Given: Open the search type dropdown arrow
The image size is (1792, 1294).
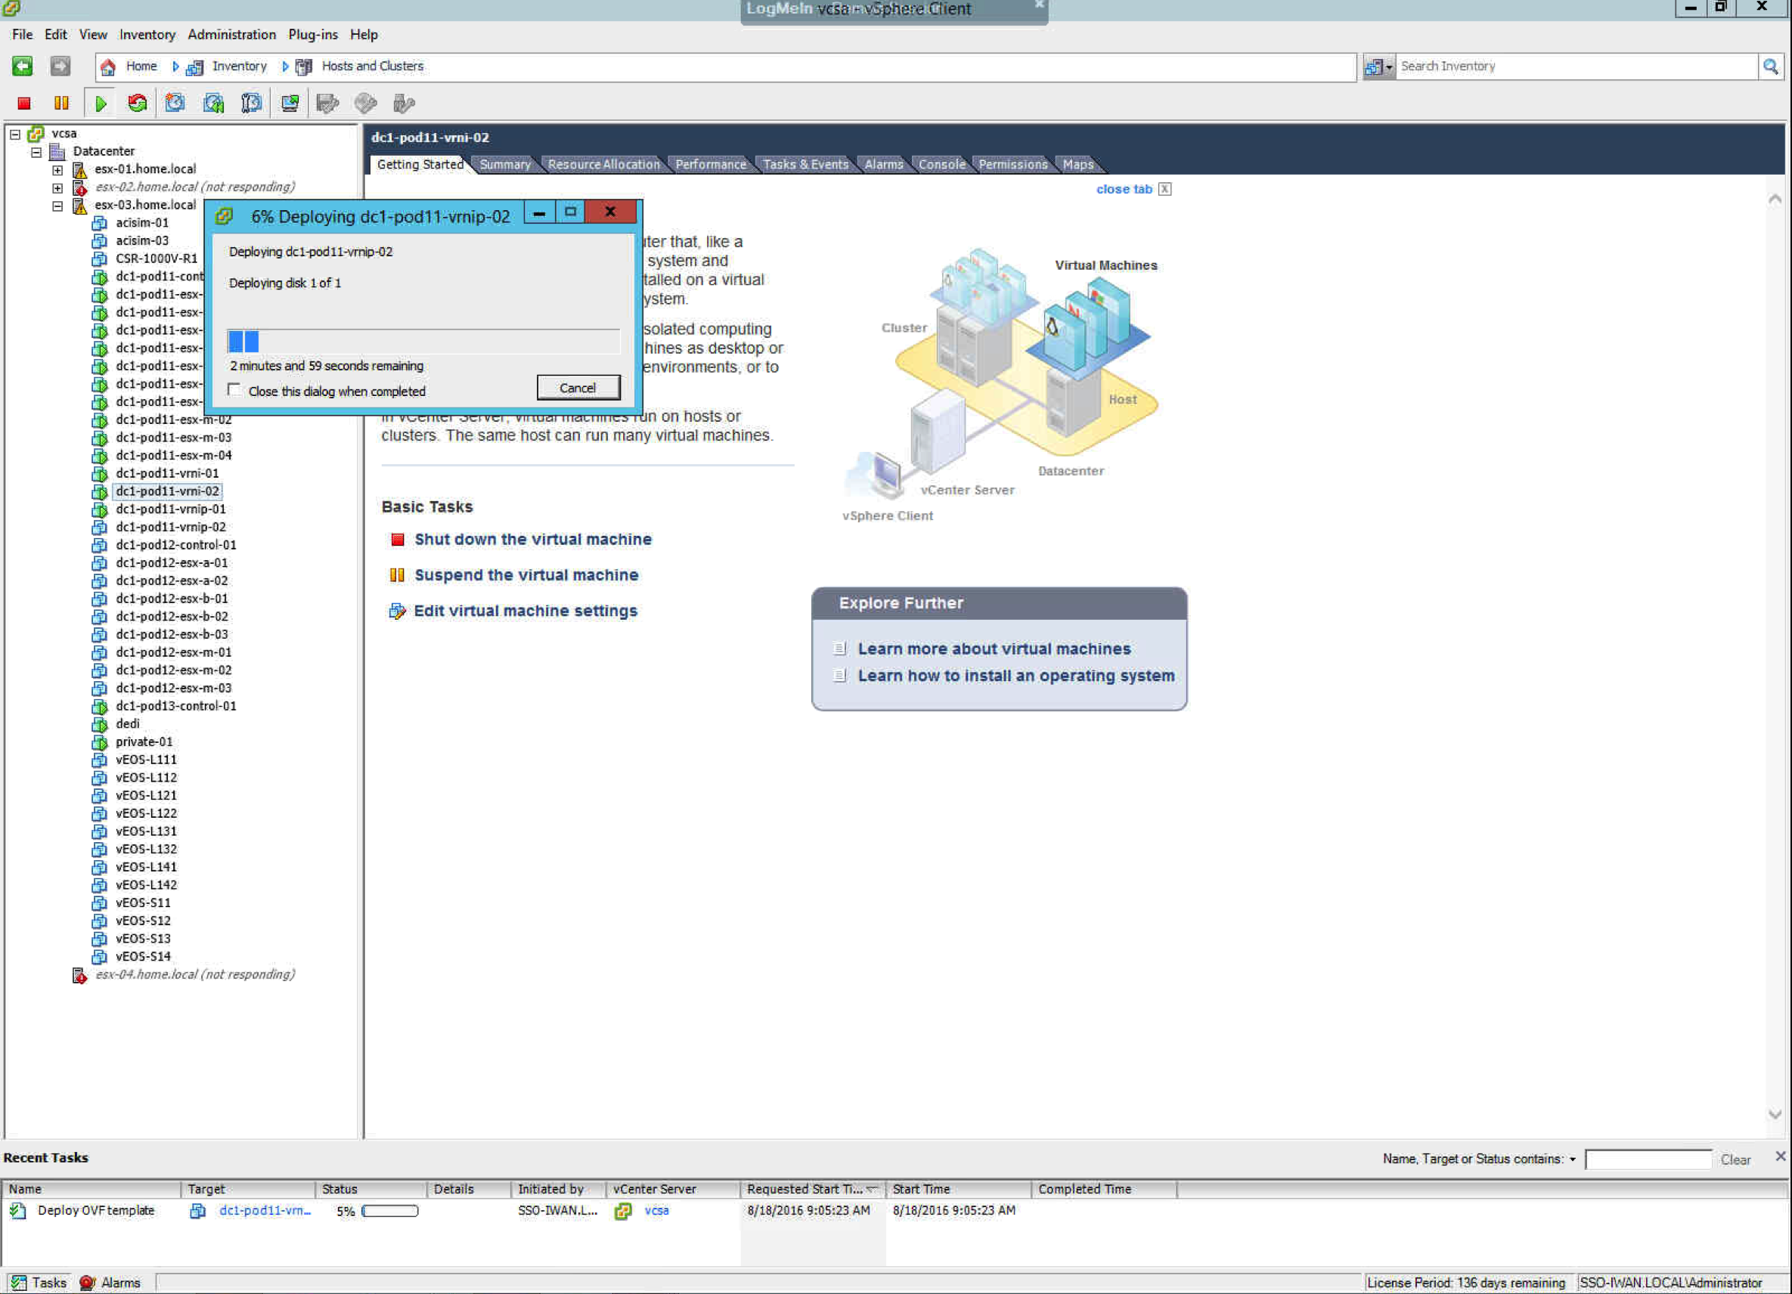Looking at the screenshot, I should [1388, 67].
